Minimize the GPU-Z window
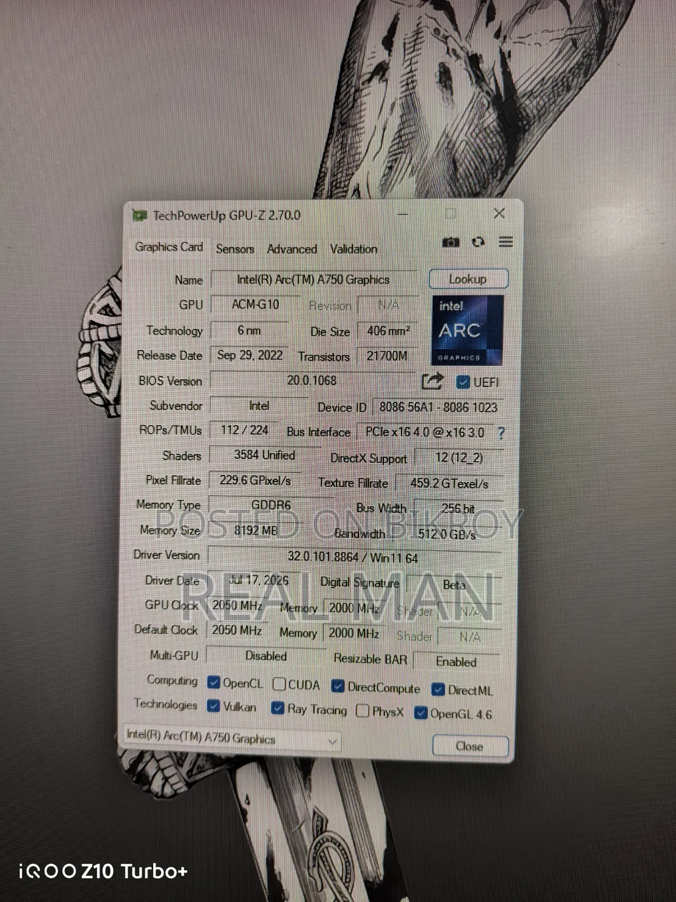676x902 pixels. [403, 214]
